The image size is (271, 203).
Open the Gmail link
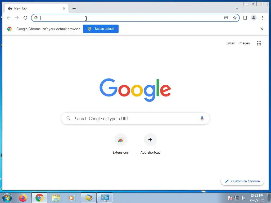click(230, 43)
